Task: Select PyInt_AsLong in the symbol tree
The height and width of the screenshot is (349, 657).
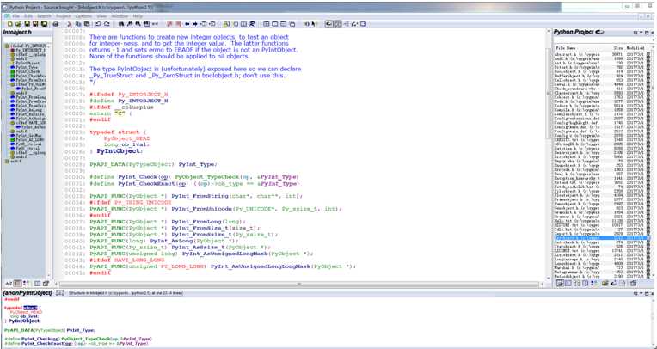Action: pos(31,110)
